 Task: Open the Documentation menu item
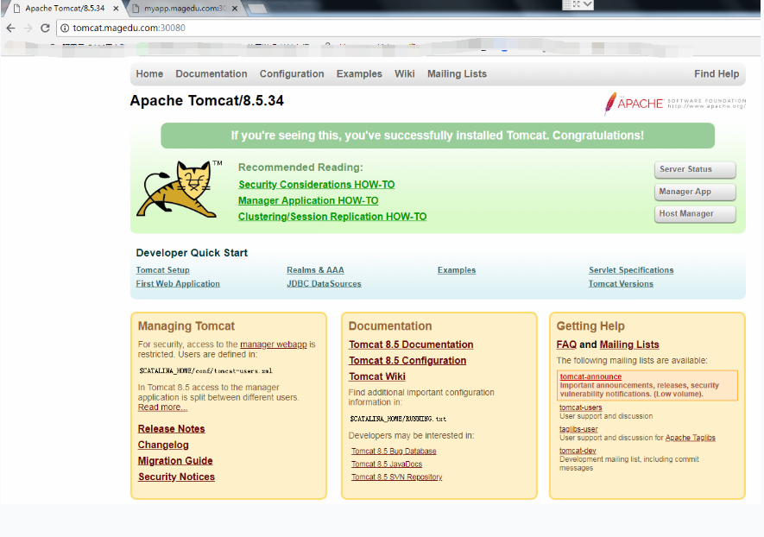(x=212, y=74)
